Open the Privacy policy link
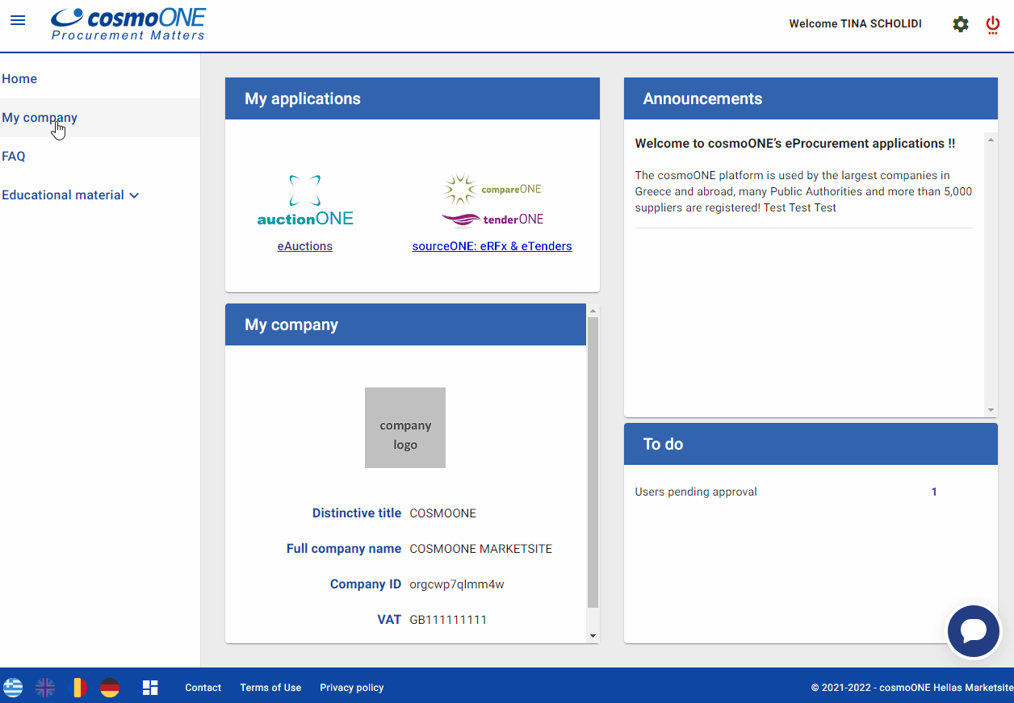This screenshot has height=703, width=1014. pyautogui.click(x=352, y=688)
